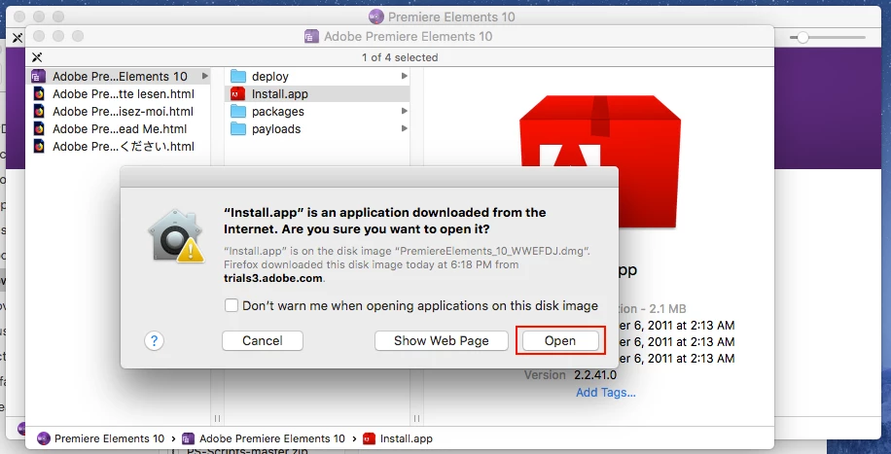Click the toolbar toggle icon beside 1 of 4 selected

click(x=37, y=57)
